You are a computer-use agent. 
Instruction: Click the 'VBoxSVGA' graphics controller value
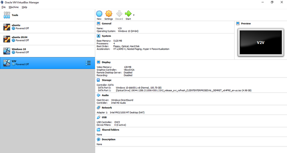click(129, 70)
